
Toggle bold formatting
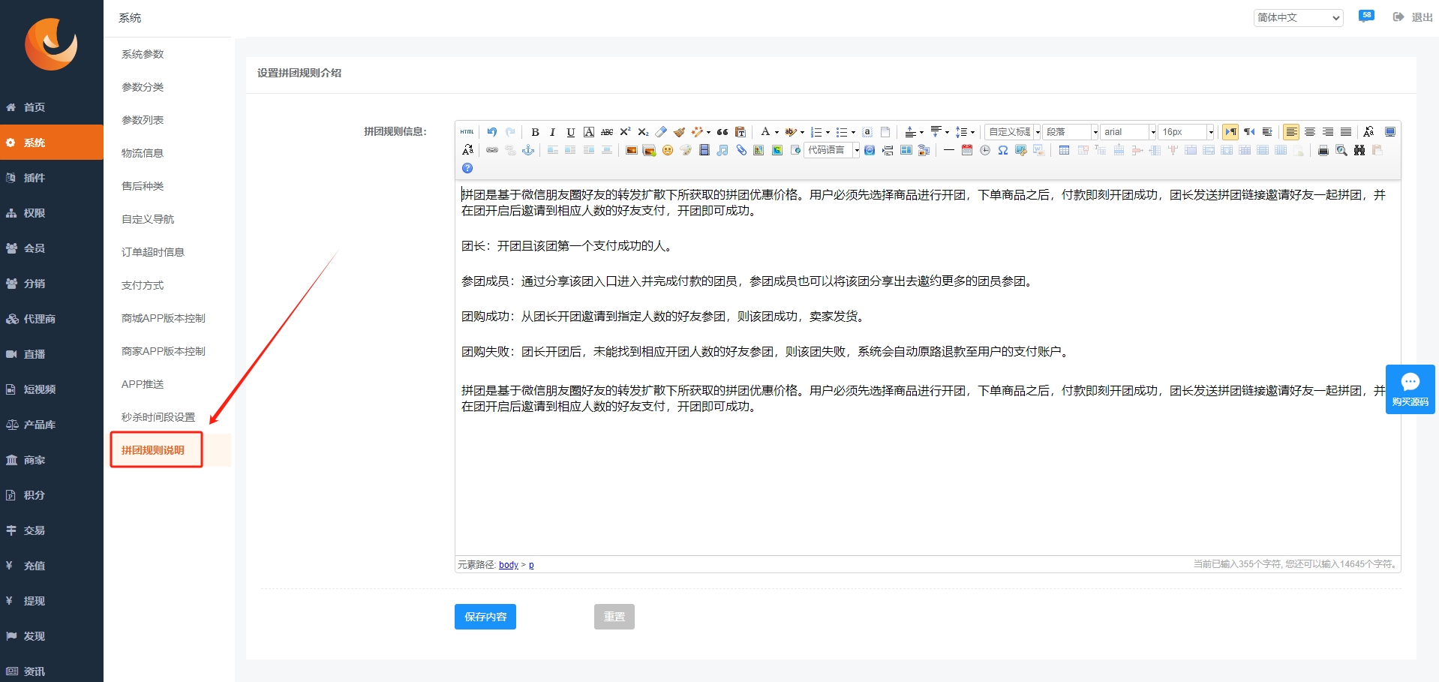point(536,132)
